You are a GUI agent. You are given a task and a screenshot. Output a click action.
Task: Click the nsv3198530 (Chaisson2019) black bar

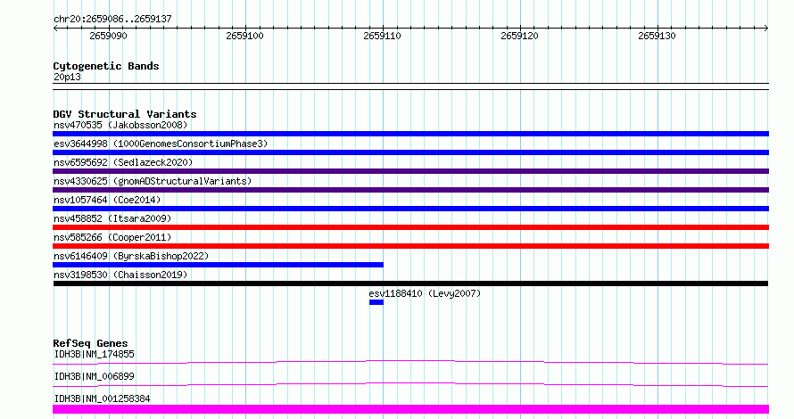coord(410,283)
